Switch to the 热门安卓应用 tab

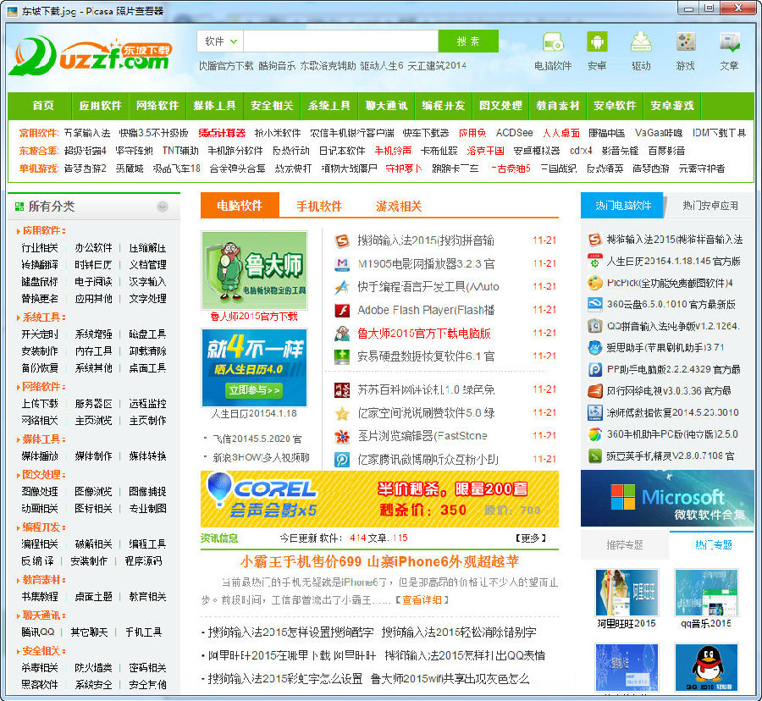coord(710,206)
